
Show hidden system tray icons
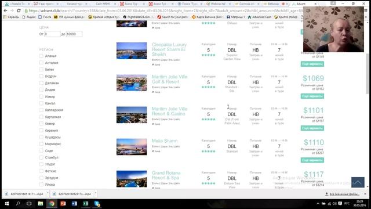(x=318, y=204)
